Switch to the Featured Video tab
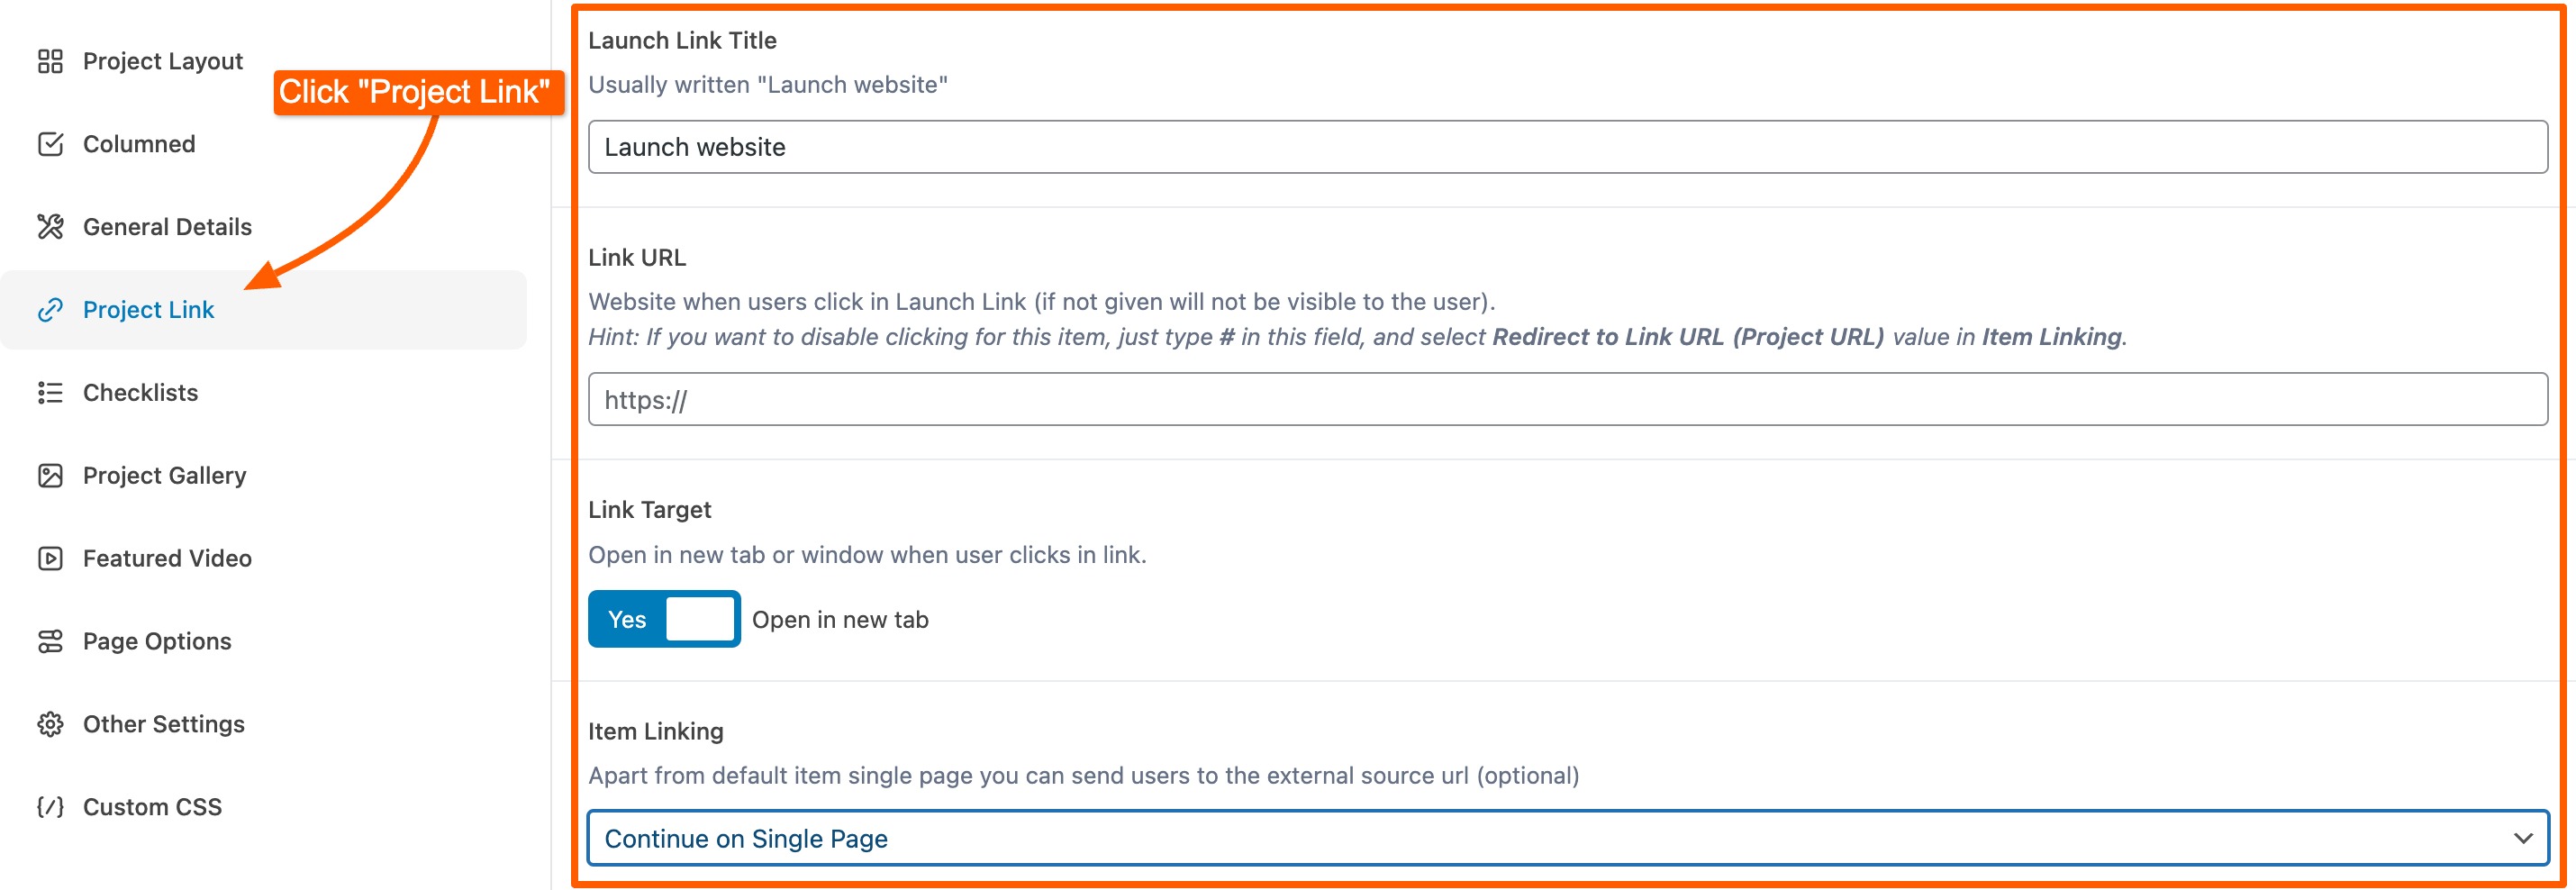Viewport: 2576px width, 890px height. click(x=167, y=559)
